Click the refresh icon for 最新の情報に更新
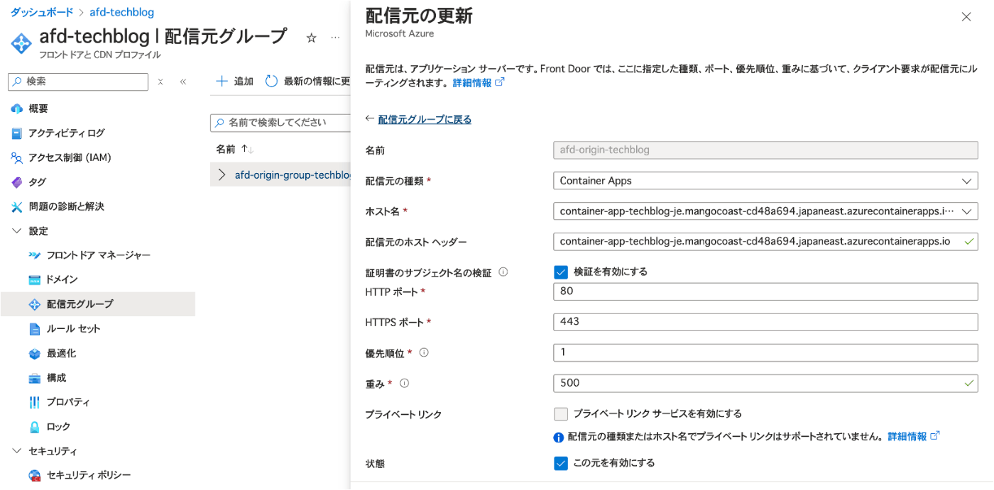 [271, 82]
